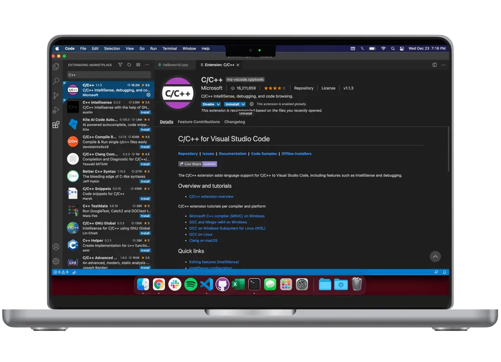Open the Run and Debug view
This screenshot has width=501, height=362.
point(56,110)
